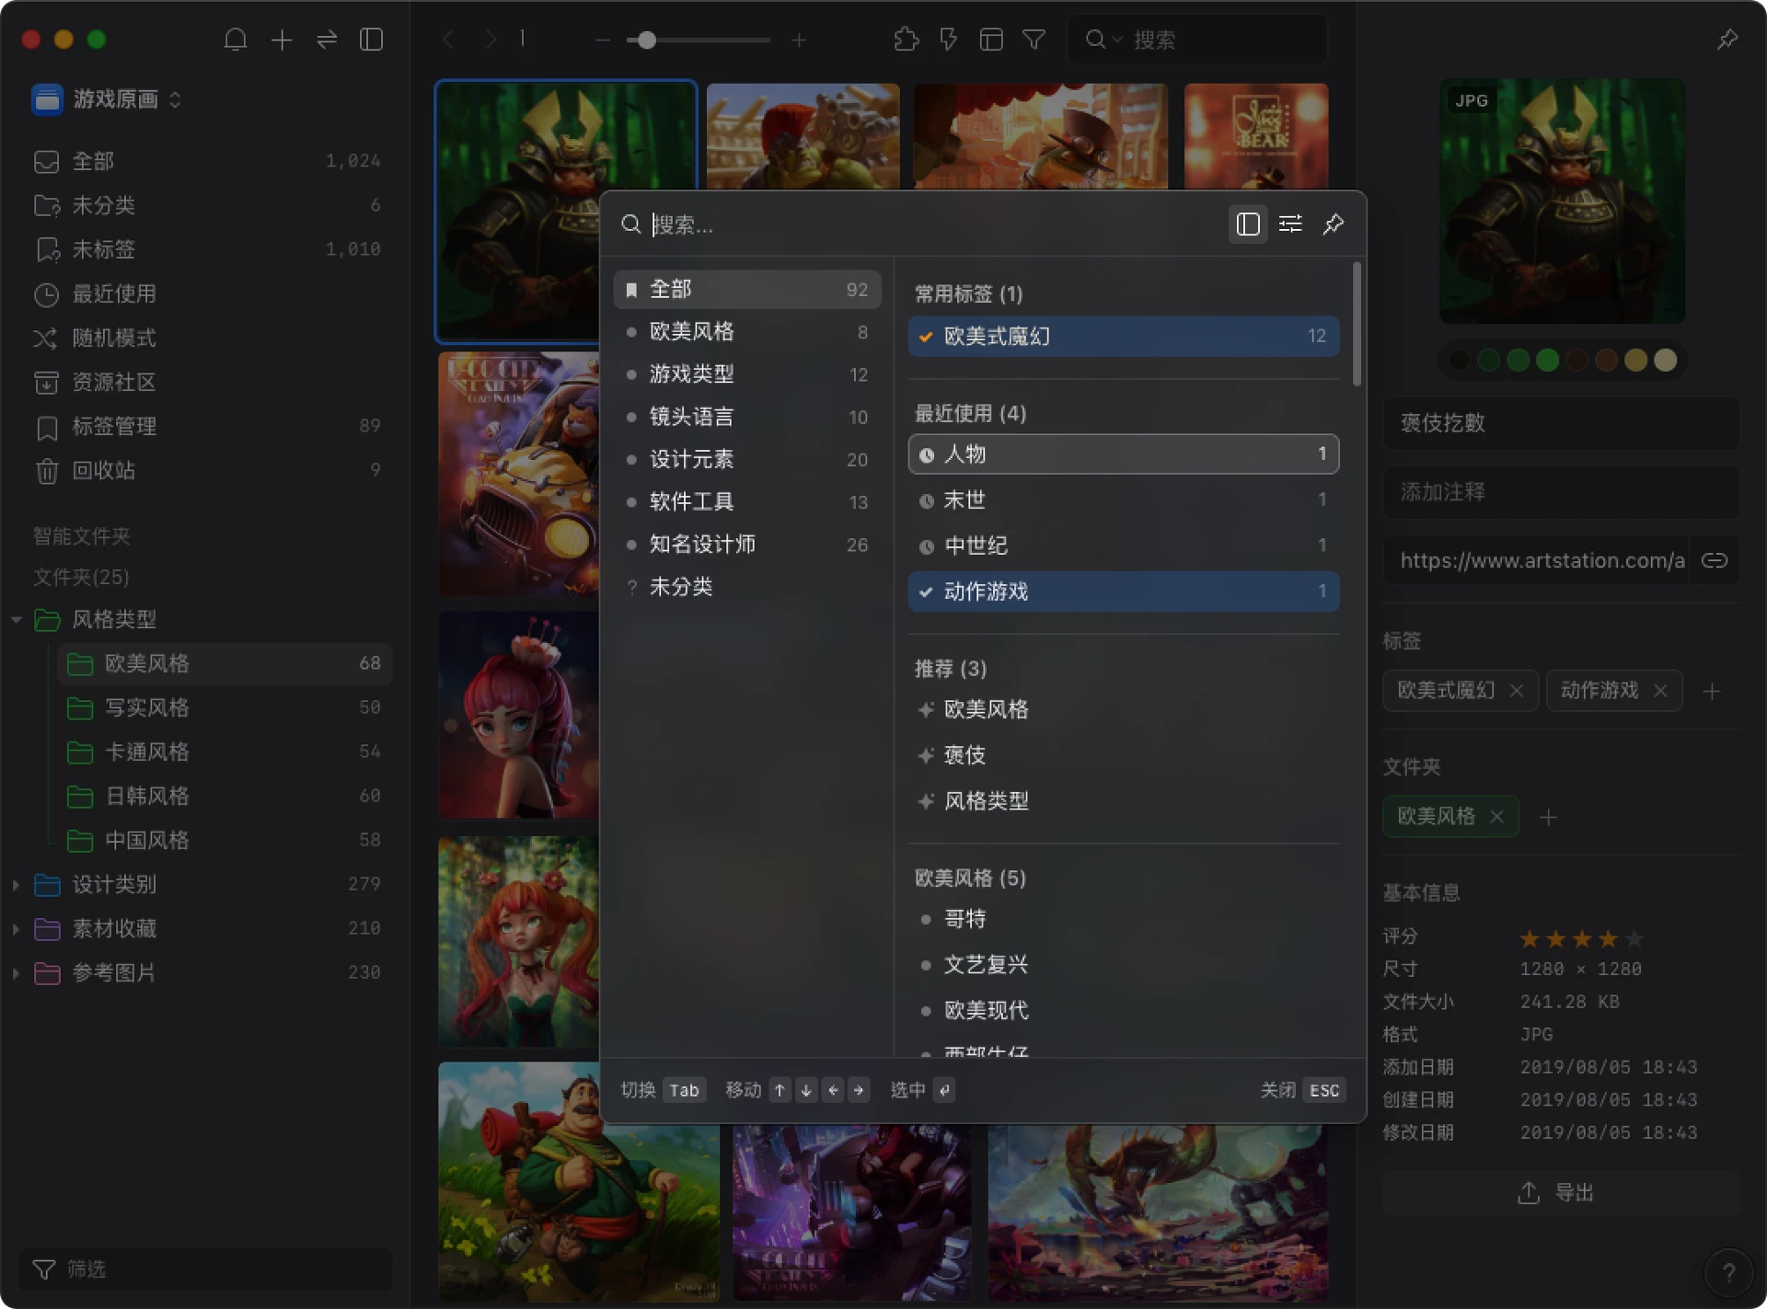Screen dimensions: 1767x1309
Task: Click the link icon beside the artstation URL
Action: point(1714,560)
